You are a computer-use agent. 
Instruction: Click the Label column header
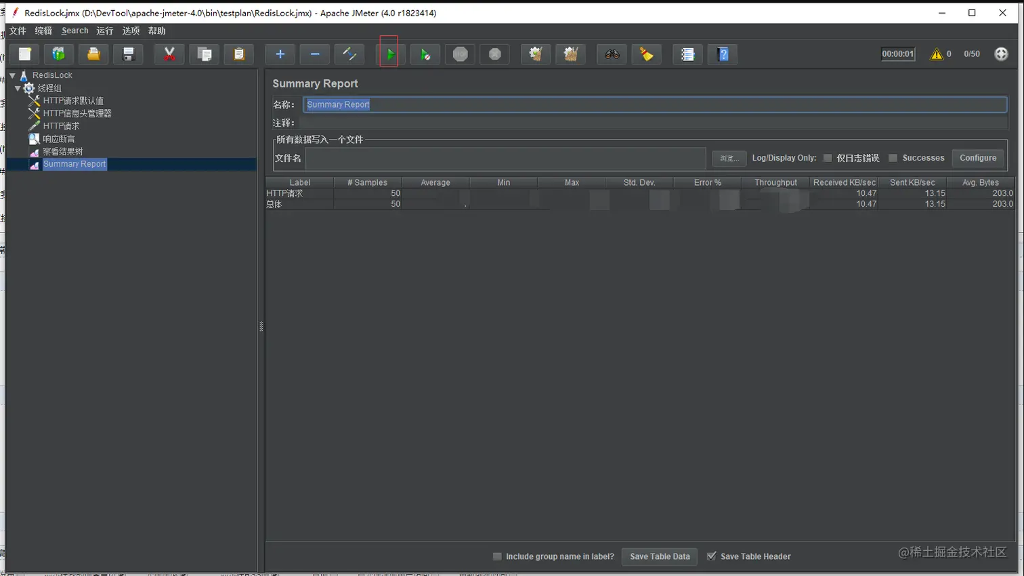(x=299, y=182)
